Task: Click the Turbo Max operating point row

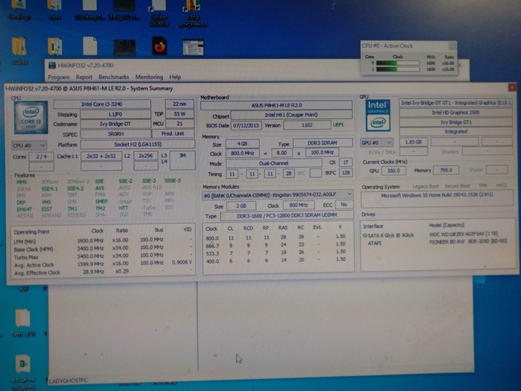Action: click(x=103, y=256)
